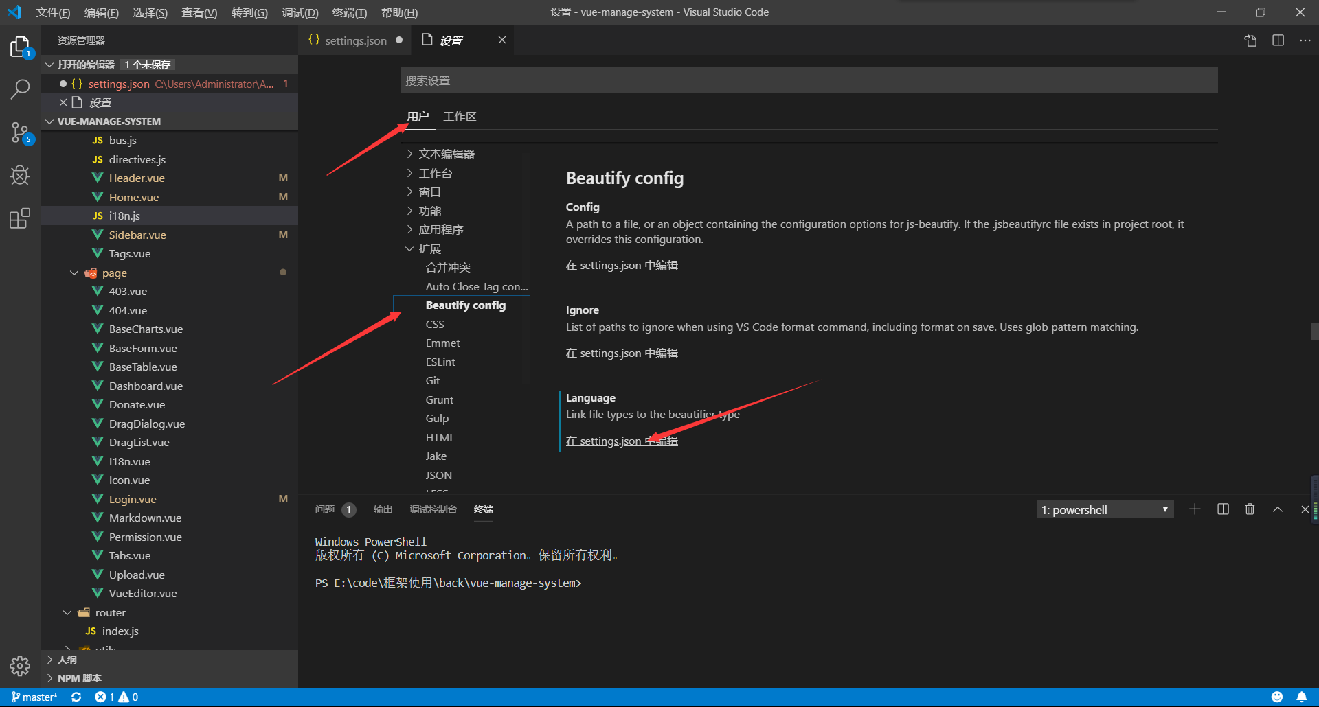Click the notifications bell in status bar

[x=1300, y=697]
